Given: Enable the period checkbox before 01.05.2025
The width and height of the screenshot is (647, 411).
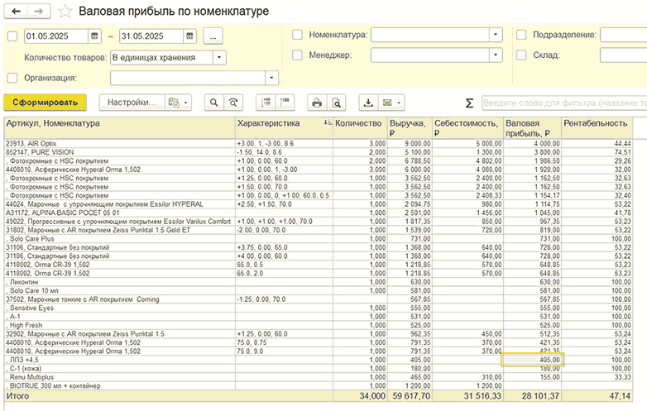Looking at the screenshot, I should point(12,36).
